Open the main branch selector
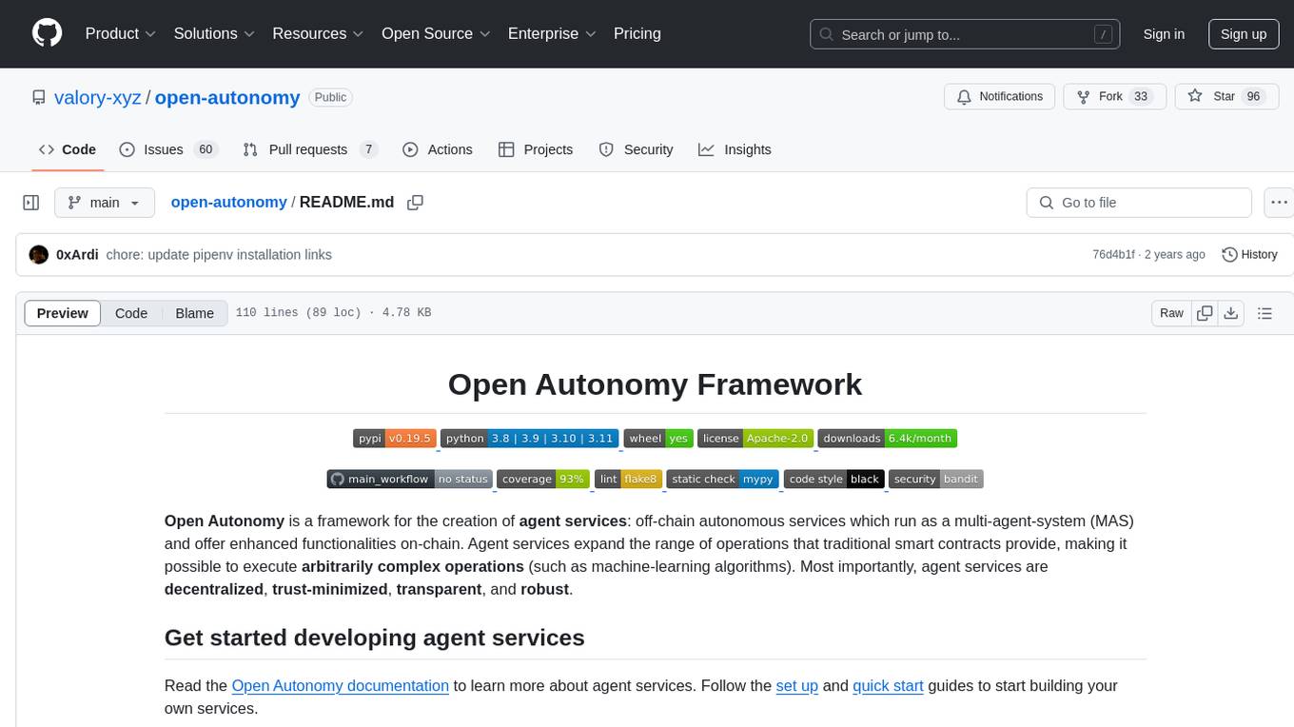 (x=104, y=203)
